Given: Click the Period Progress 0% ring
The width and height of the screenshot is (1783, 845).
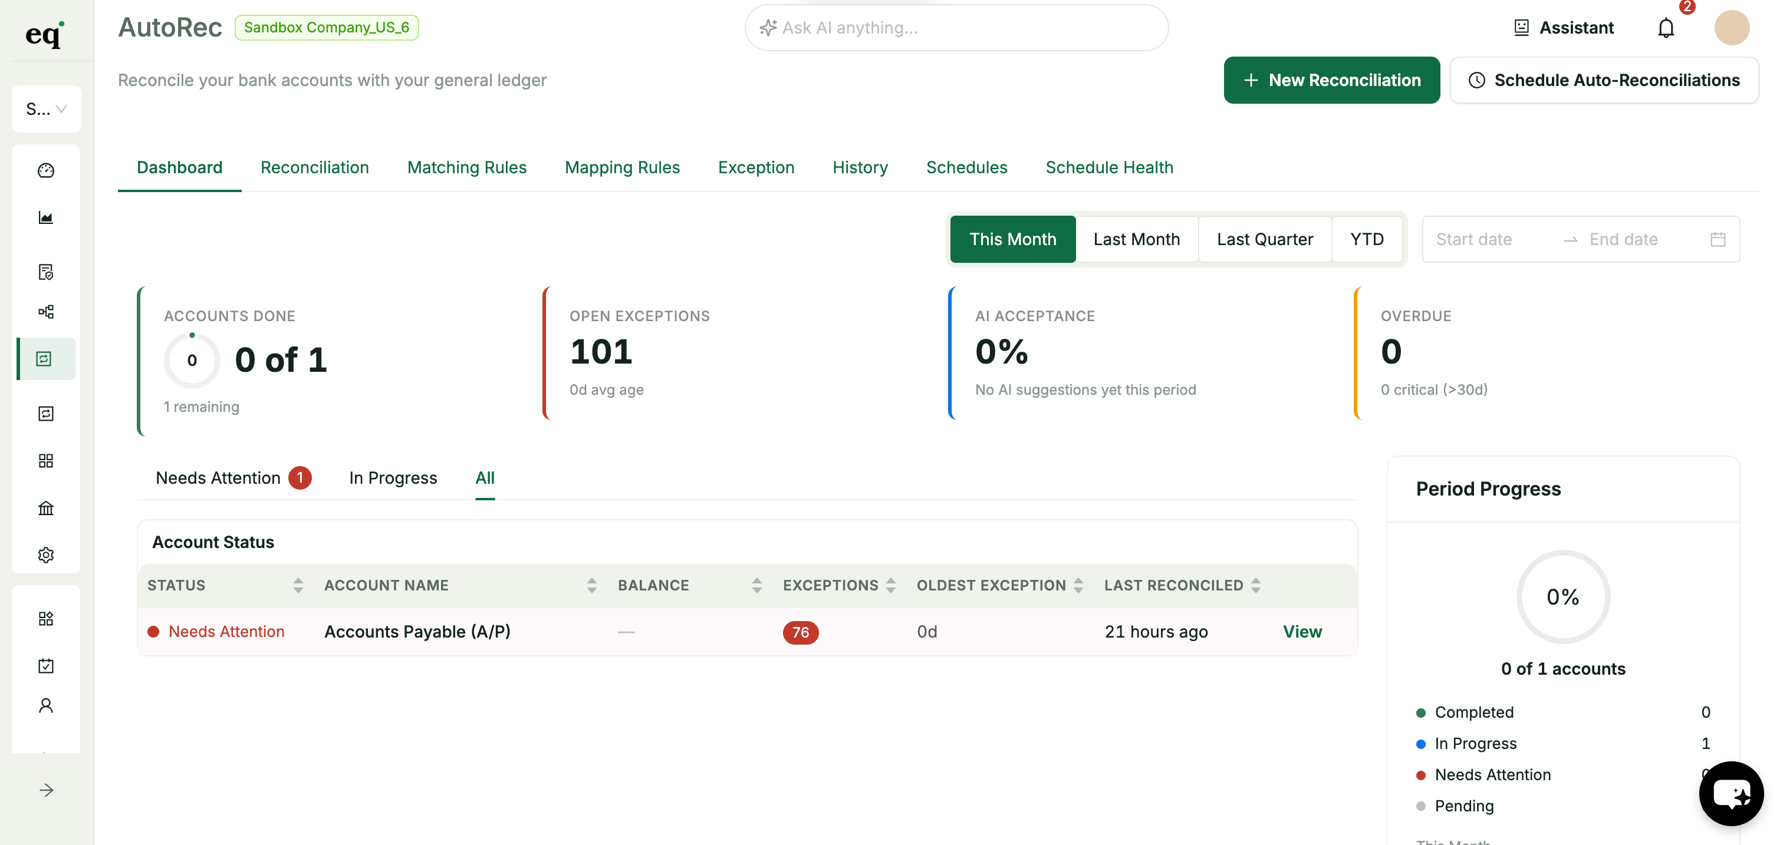Looking at the screenshot, I should pos(1563,596).
